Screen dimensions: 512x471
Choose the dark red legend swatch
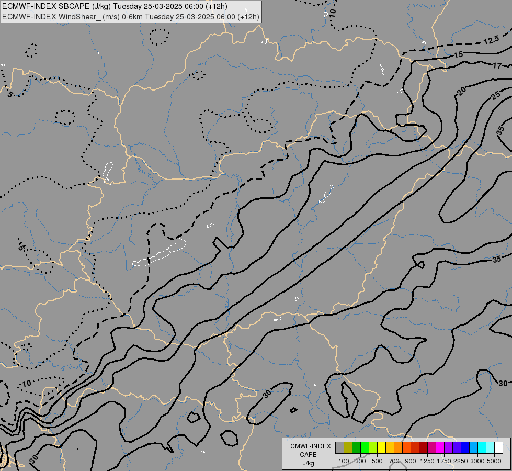(423, 447)
